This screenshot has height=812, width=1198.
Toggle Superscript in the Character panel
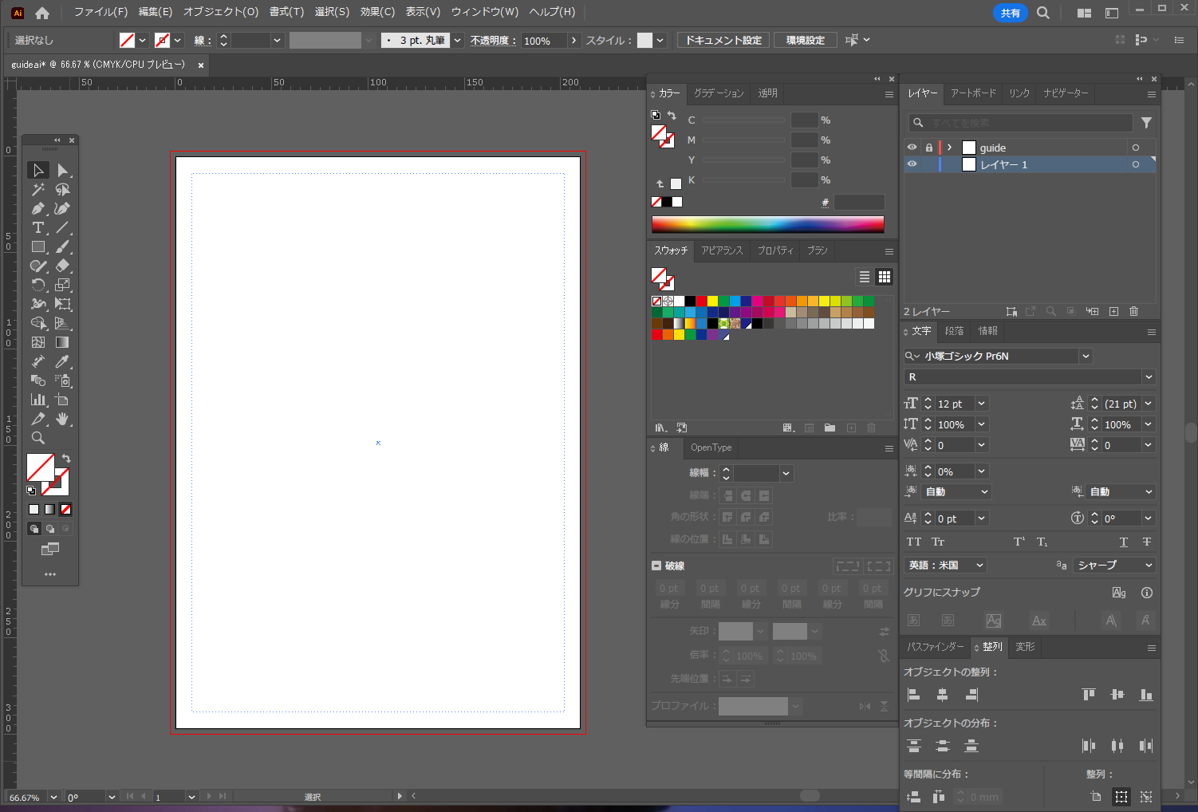pyautogui.click(x=1019, y=542)
